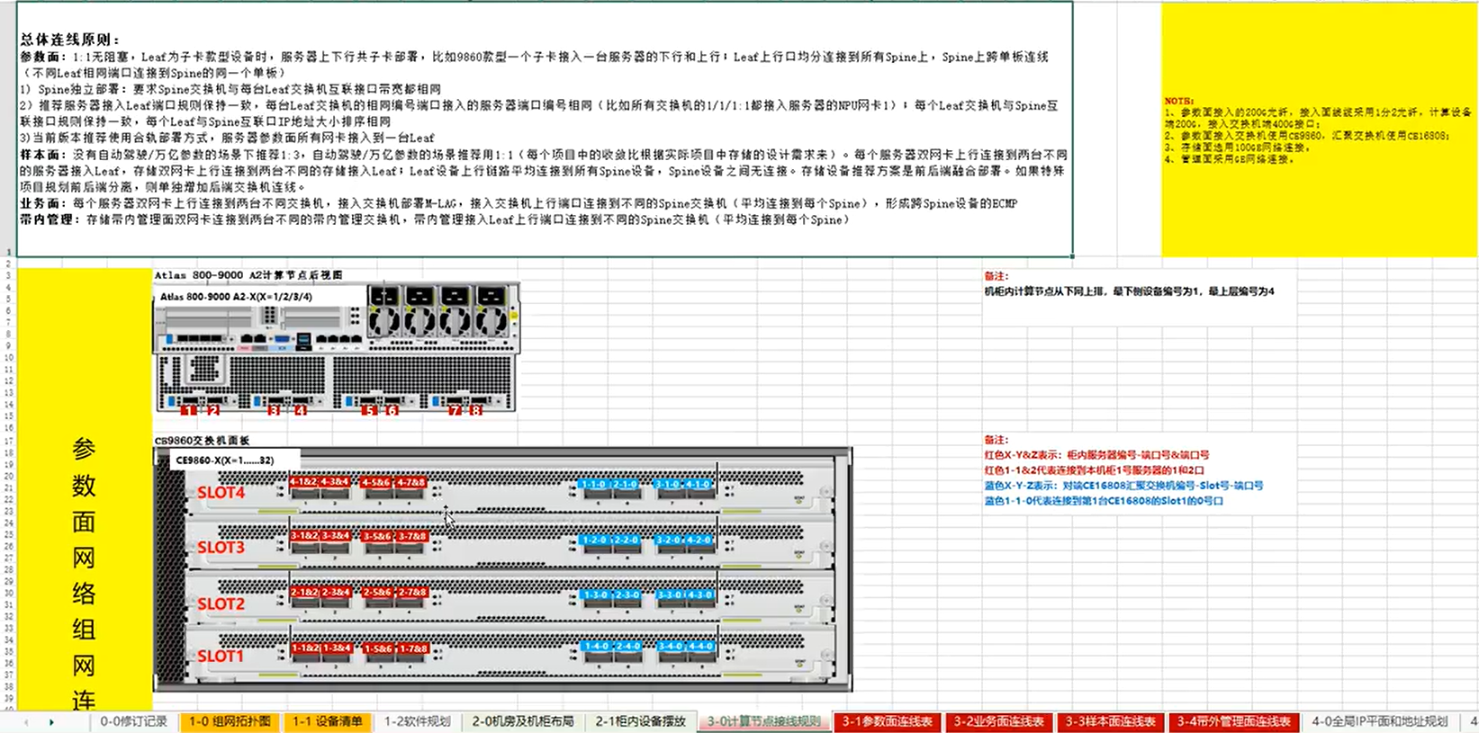The image size is (1479, 733).
Task: Click the next-sheet tab scroll arrow
Action: [x=51, y=721]
